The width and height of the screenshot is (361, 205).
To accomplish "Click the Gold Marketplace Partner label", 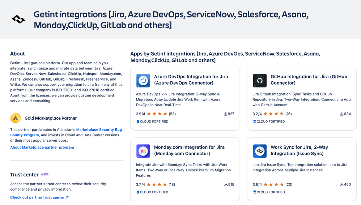I will click(x=51, y=118).
